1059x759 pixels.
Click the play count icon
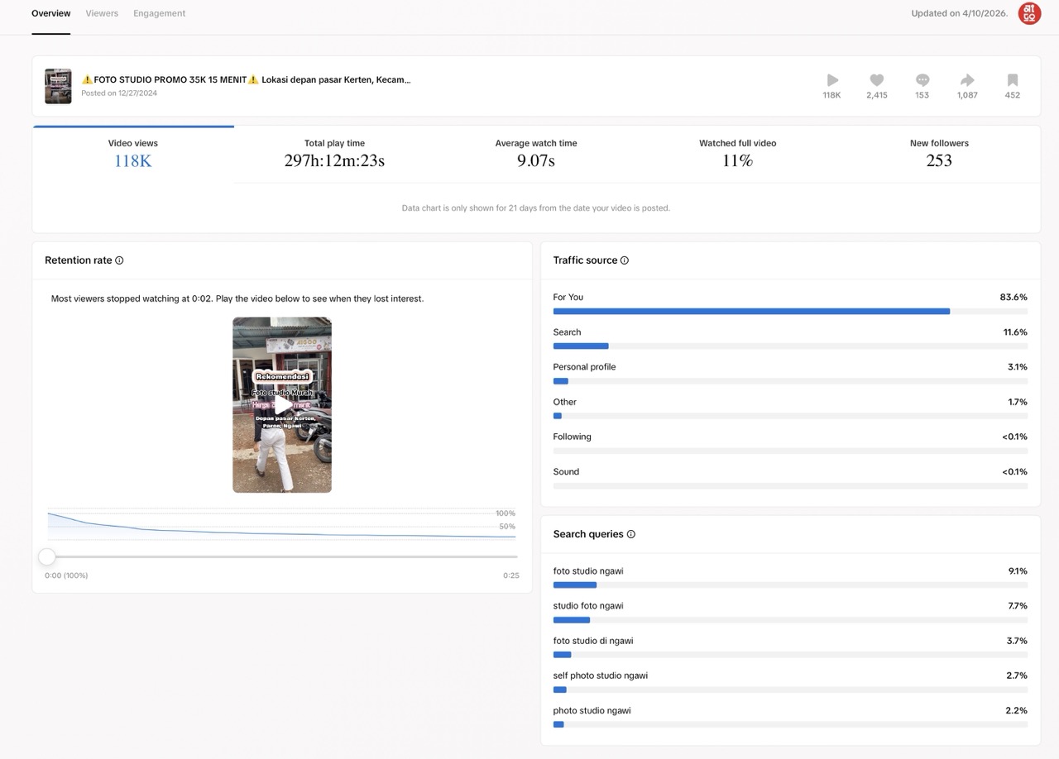[832, 80]
